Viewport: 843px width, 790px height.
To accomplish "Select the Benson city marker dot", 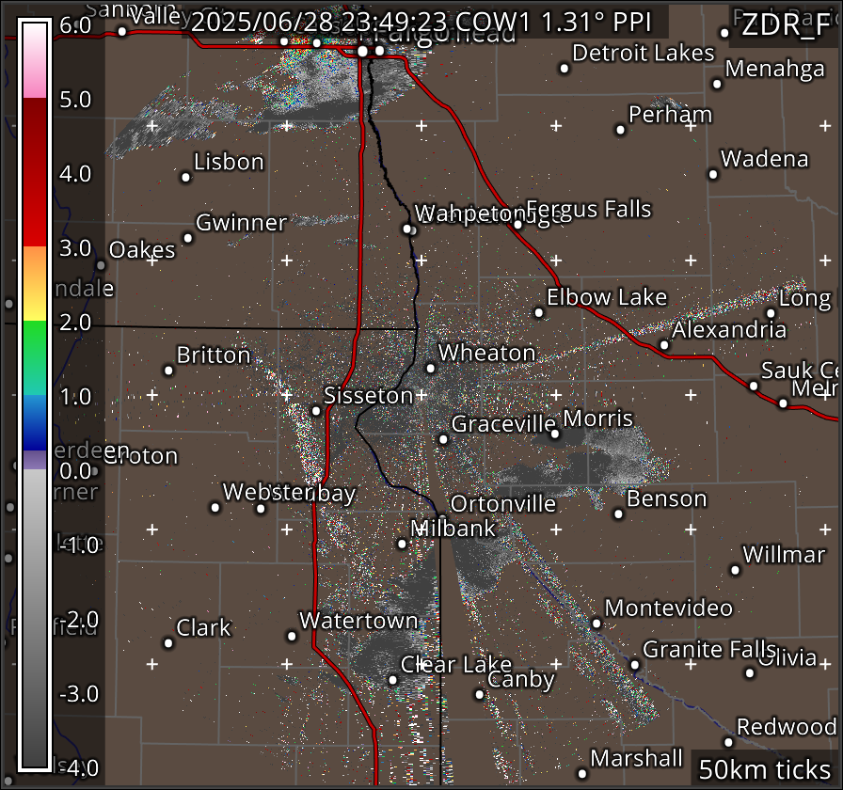I will [619, 513].
